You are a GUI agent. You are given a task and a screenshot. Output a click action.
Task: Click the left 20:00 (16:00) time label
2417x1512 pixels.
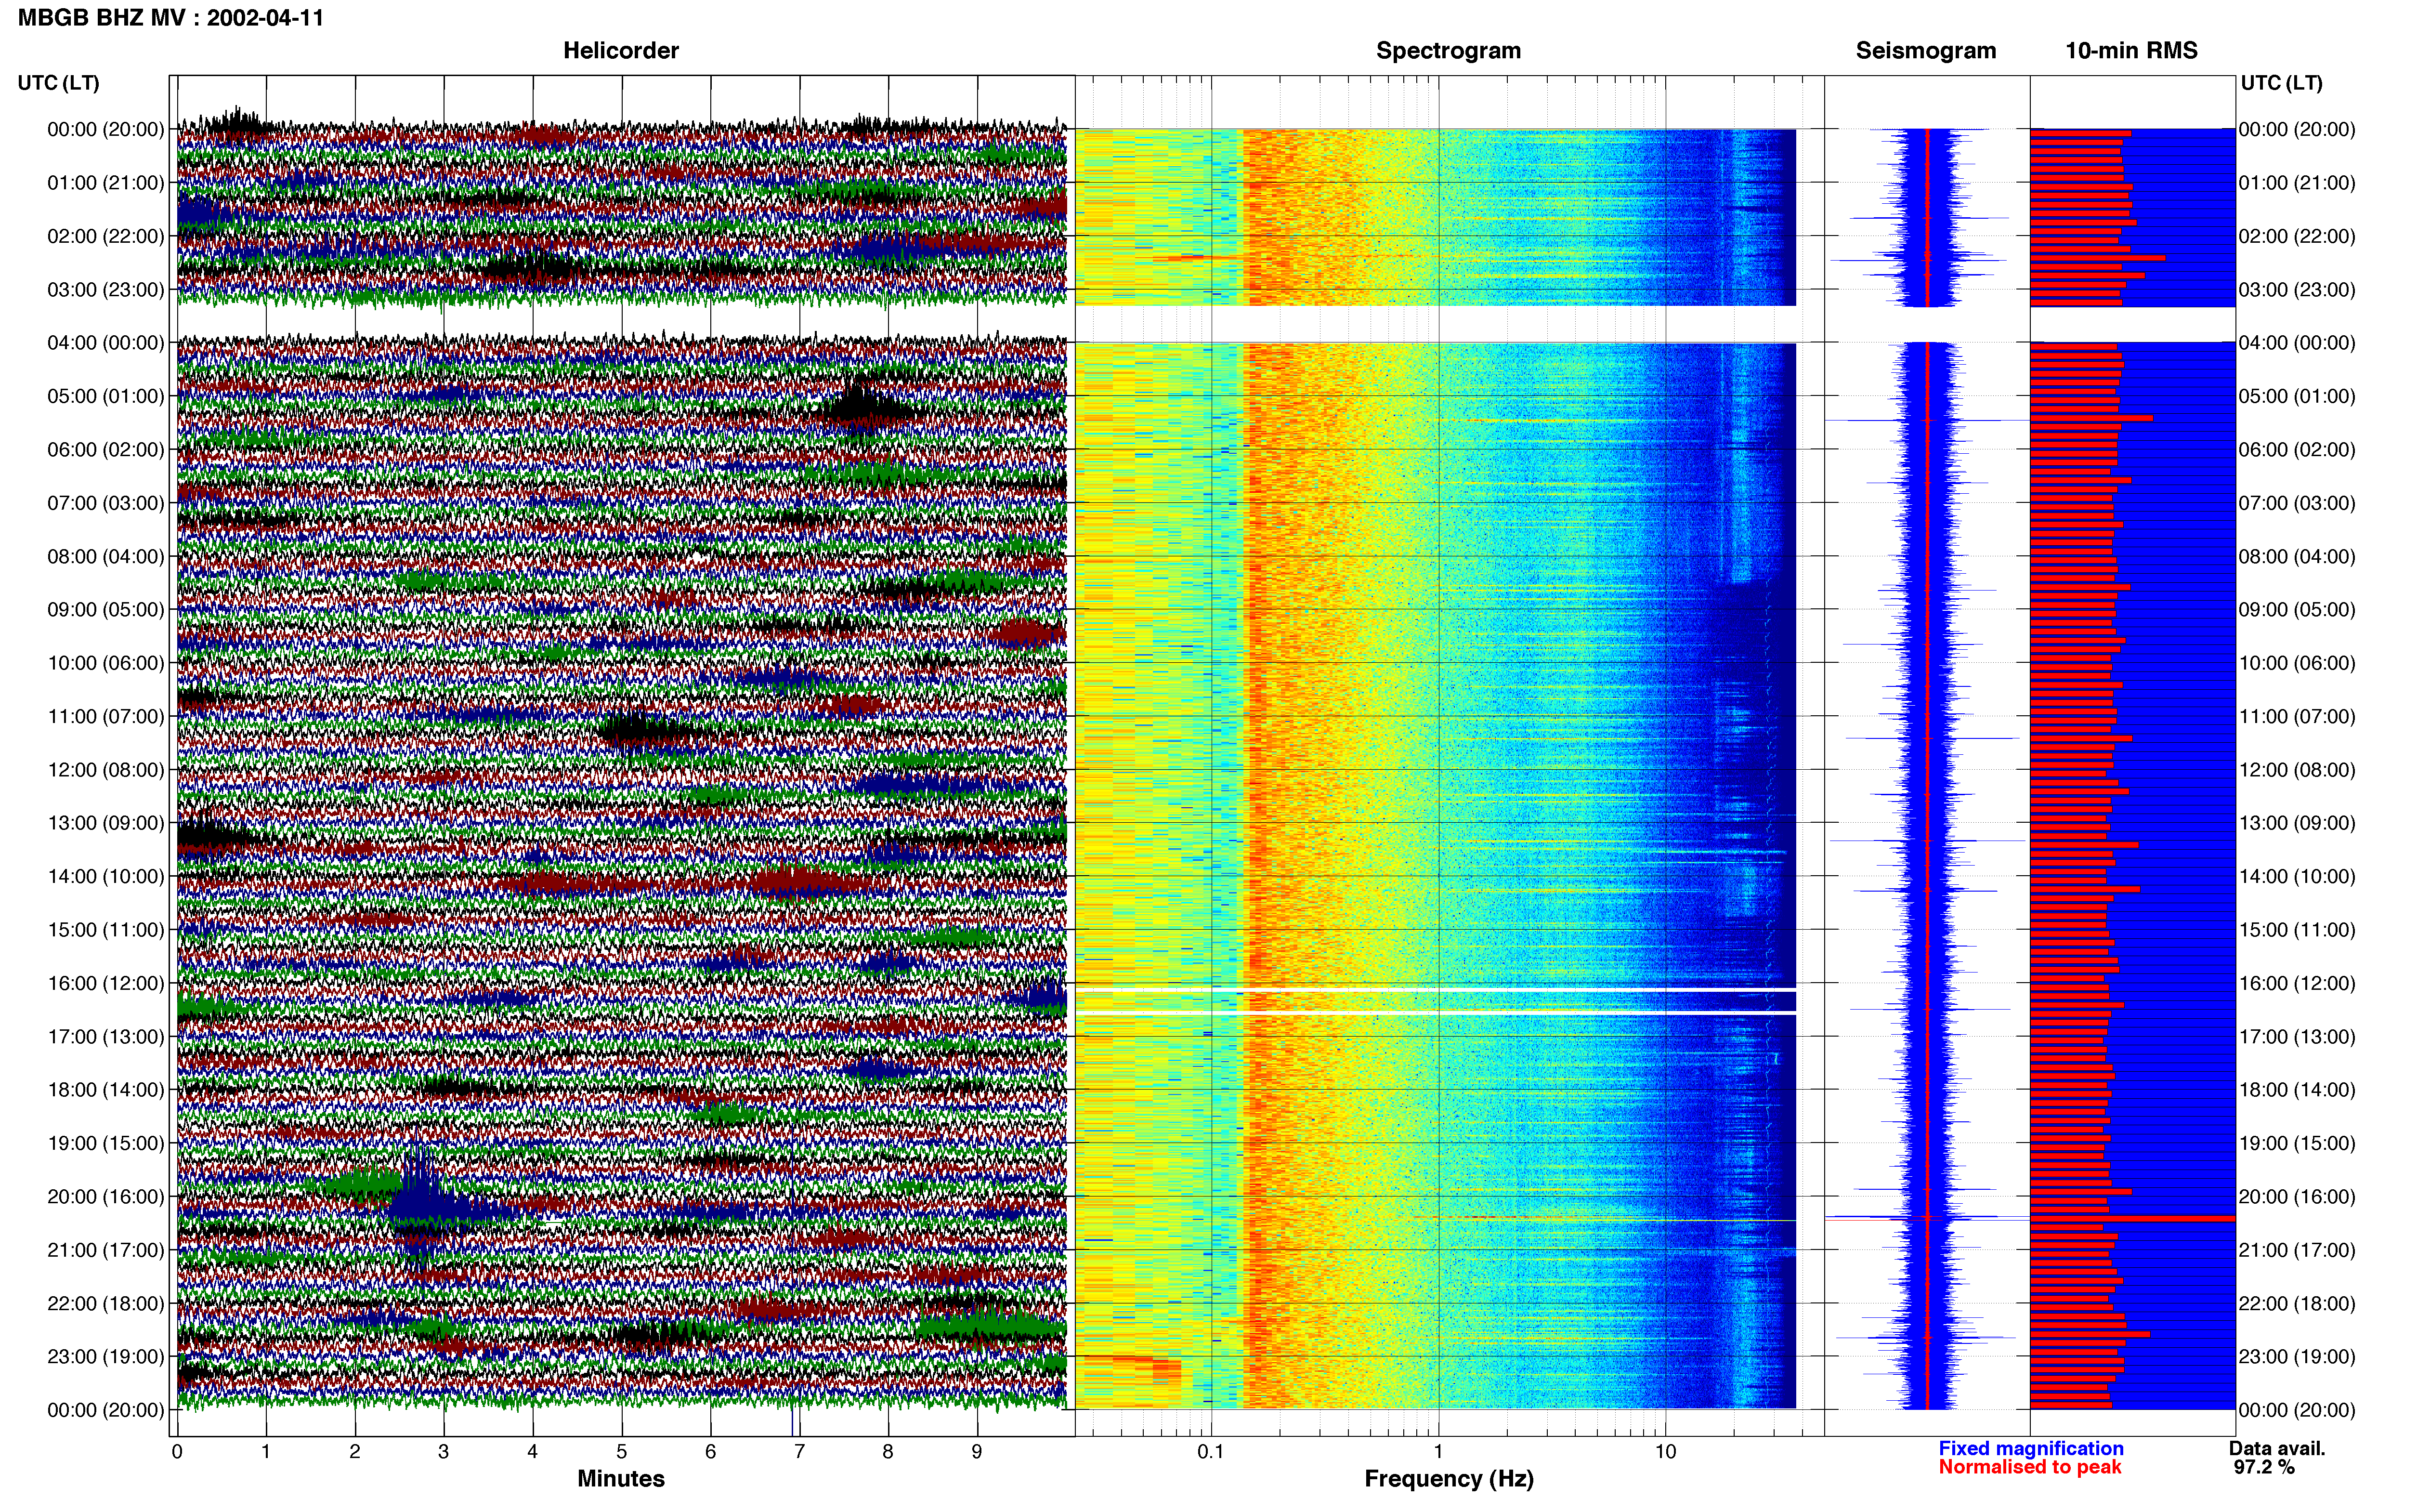click(106, 1197)
